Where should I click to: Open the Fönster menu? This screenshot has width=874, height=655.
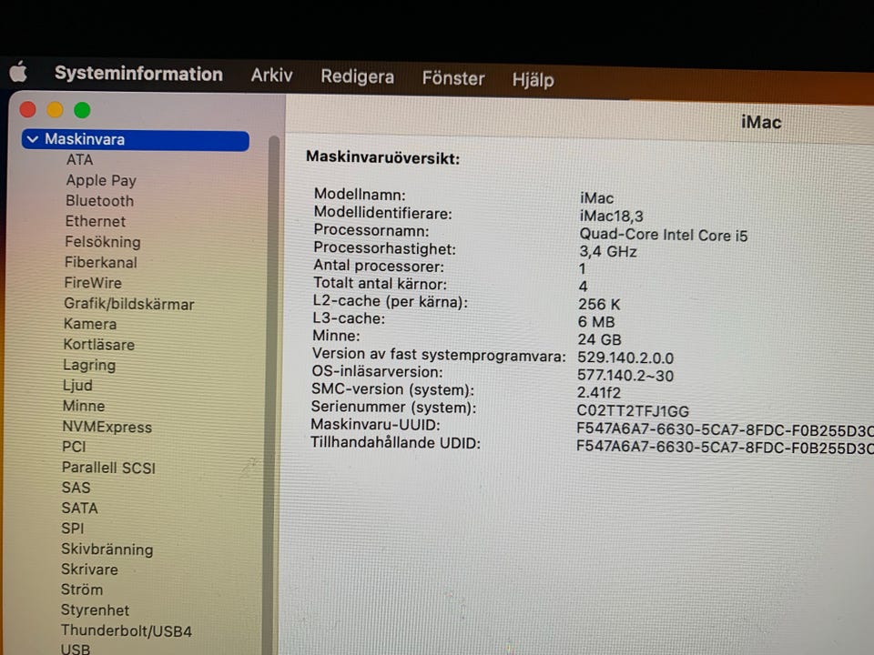453,78
